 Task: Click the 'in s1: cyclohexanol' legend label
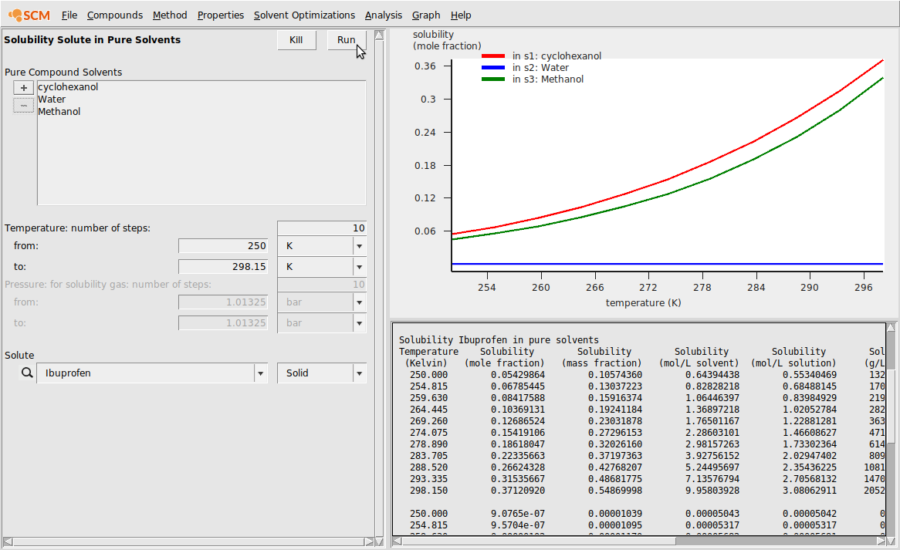tap(557, 56)
